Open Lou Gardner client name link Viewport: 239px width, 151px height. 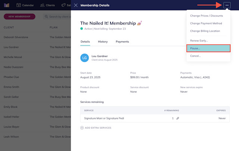click(x=100, y=56)
